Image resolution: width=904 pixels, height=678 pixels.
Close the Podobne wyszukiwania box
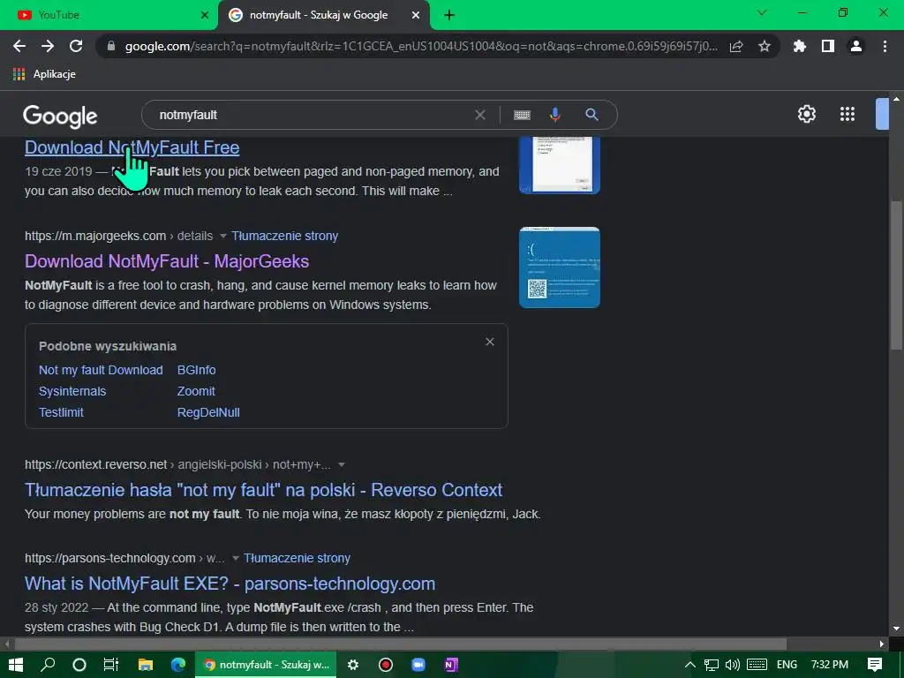click(x=489, y=342)
